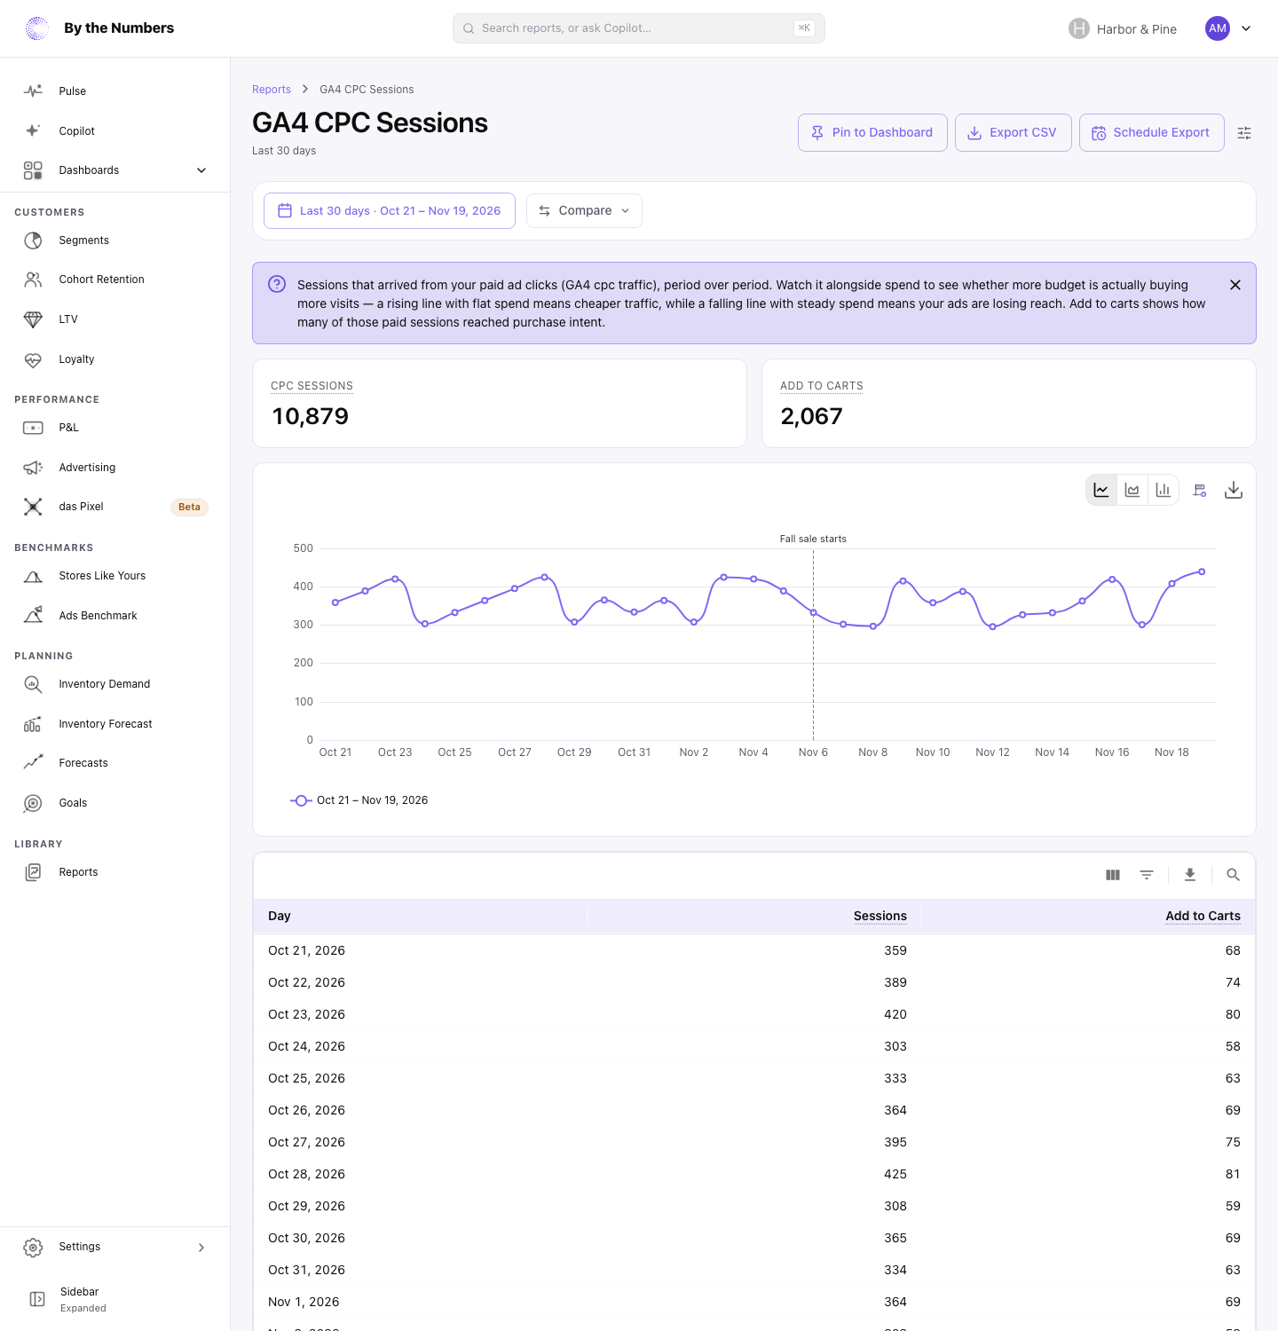Viewport: 1278px width, 1331px height.
Task: Follow the Reports breadcrumb link
Action: (272, 90)
